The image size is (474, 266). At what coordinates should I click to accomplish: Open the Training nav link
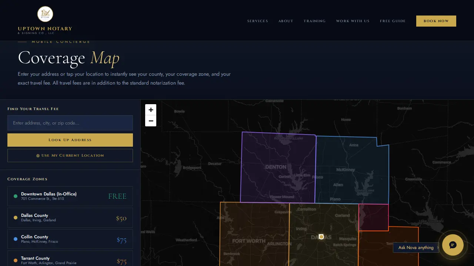point(315,21)
